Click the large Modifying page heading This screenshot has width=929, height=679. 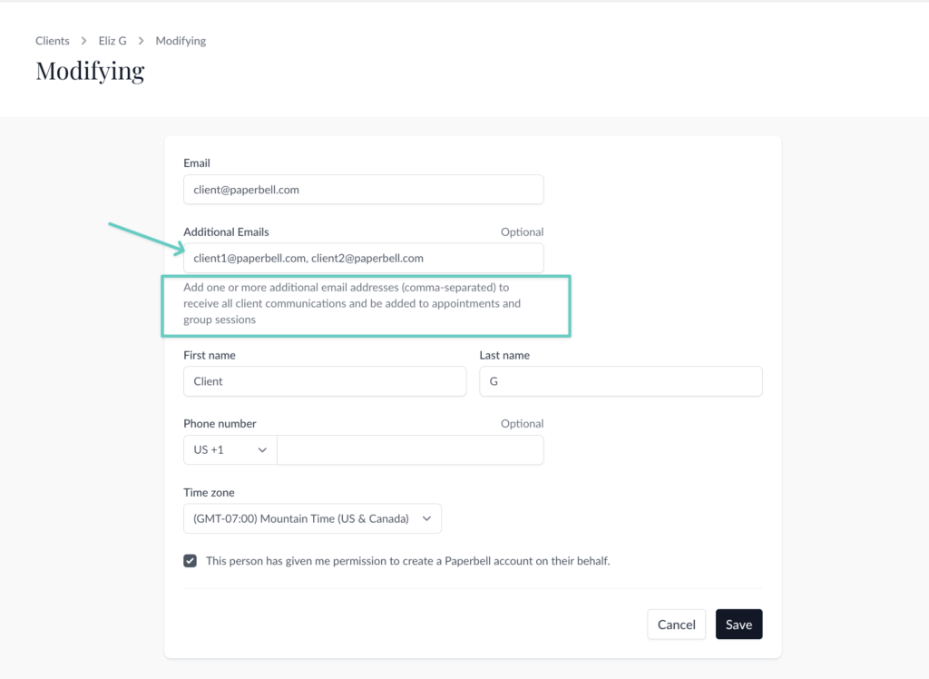90,71
